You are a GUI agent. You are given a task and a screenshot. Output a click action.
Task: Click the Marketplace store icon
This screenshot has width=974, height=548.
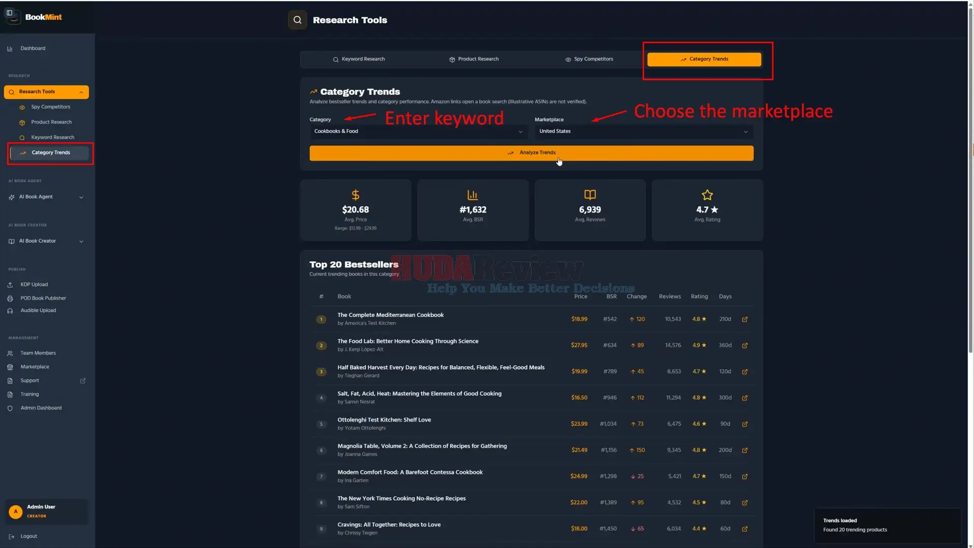click(x=10, y=367)
